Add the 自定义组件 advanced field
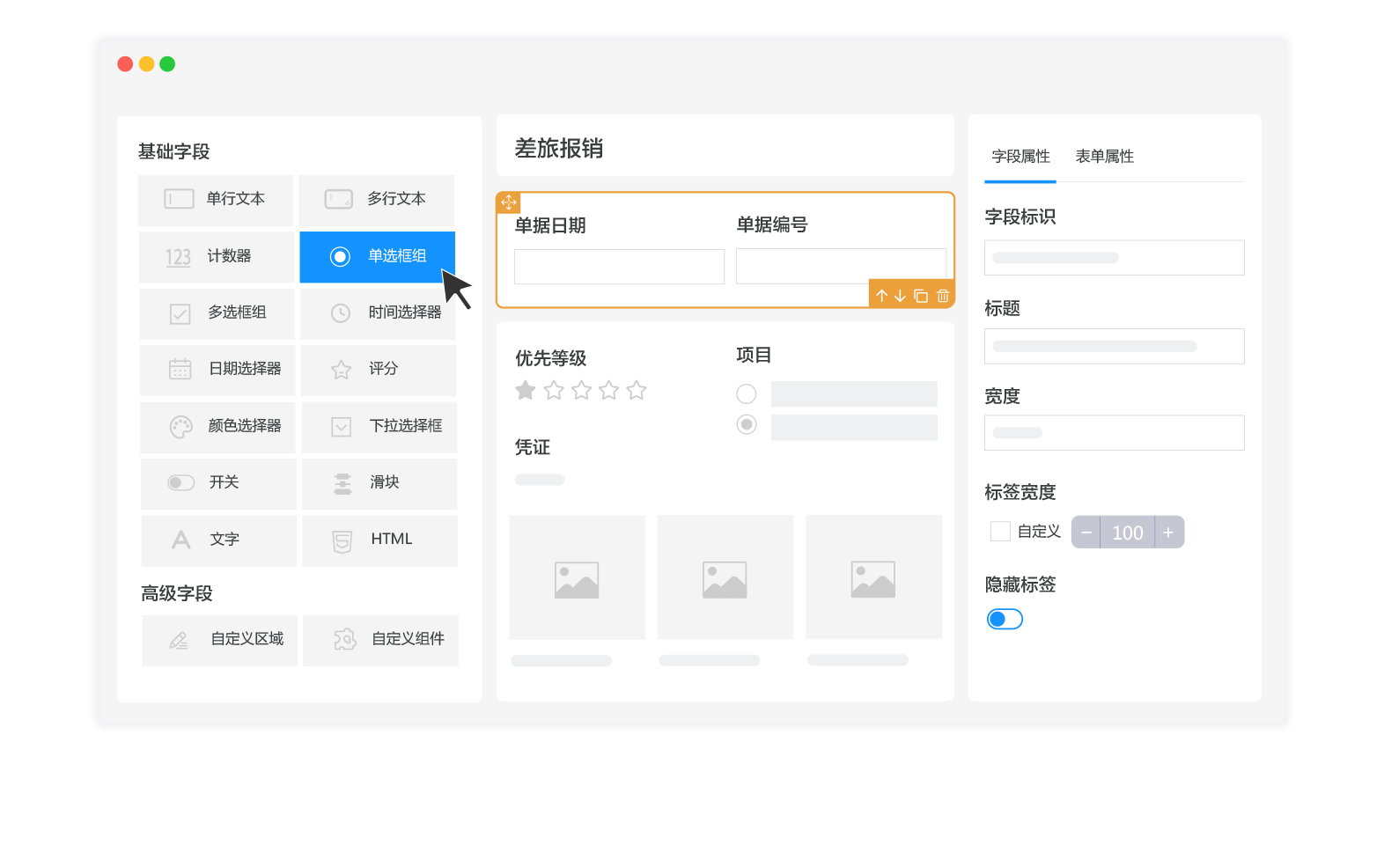Image resolution: width=1384 pixels, height=845 pixels. [x=381, y=639]
